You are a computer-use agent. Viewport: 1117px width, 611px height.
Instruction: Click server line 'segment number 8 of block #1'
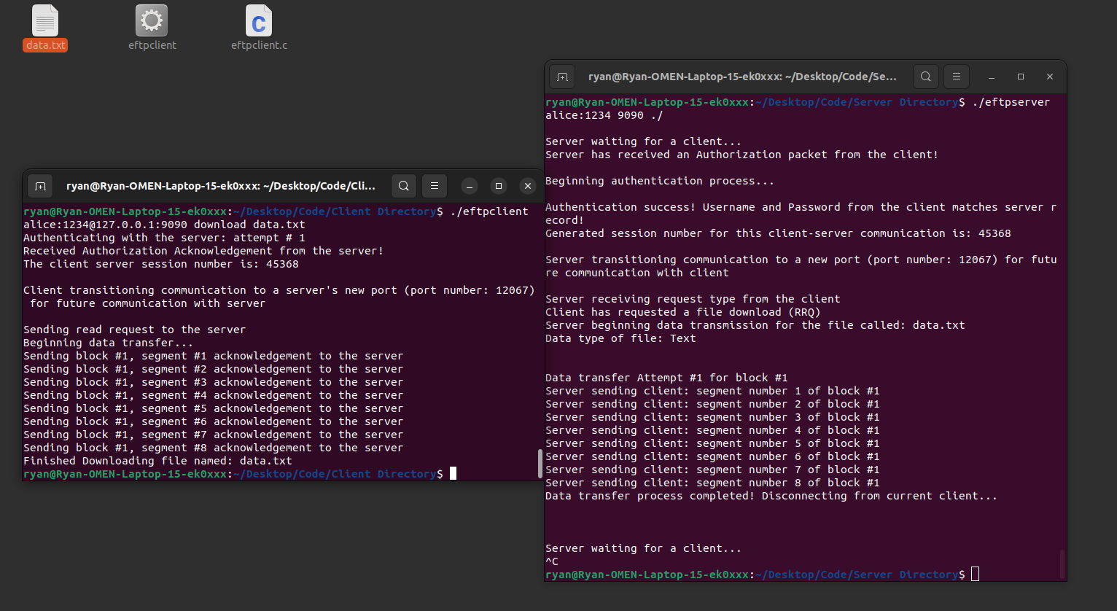coord(712,483)
